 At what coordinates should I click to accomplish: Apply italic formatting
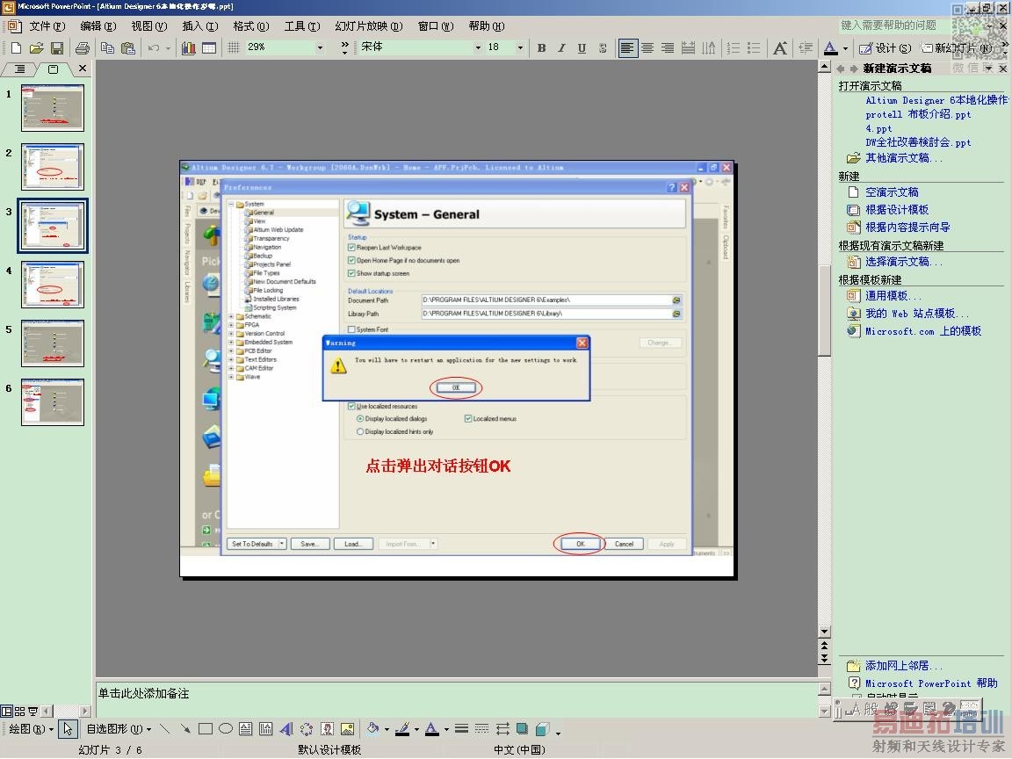pos(561,47)
